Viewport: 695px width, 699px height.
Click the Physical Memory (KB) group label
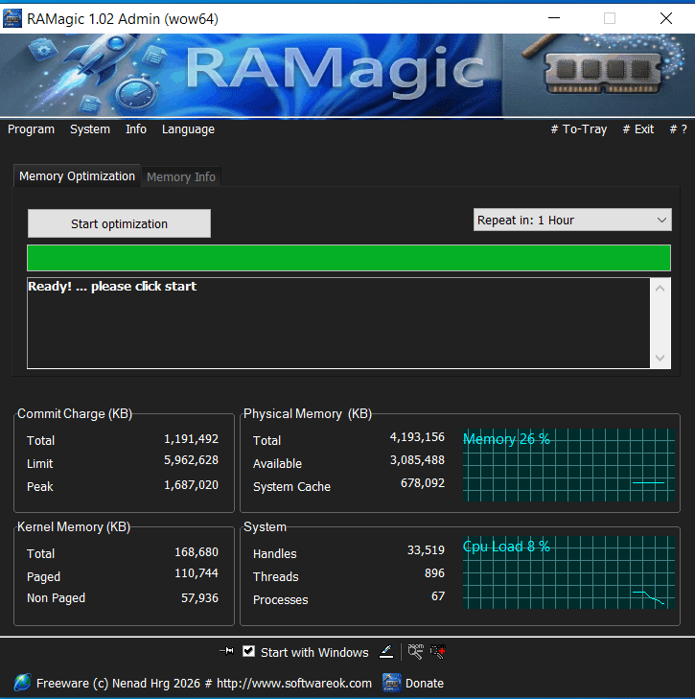(308, 413)
